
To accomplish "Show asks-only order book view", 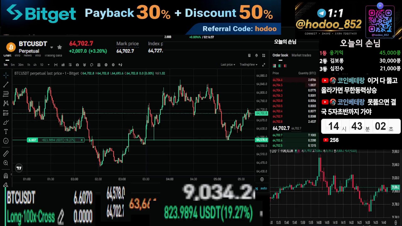I will pyautogui.click(x=285, y=66).
